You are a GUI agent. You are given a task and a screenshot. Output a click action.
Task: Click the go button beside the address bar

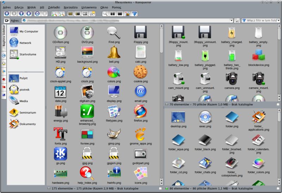tap(237, 20)
